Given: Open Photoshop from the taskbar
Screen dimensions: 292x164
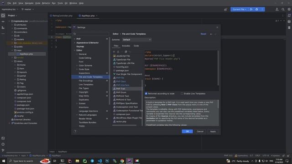Looking at the screenshot, I should pyautogui.click(x=107, y=161).
